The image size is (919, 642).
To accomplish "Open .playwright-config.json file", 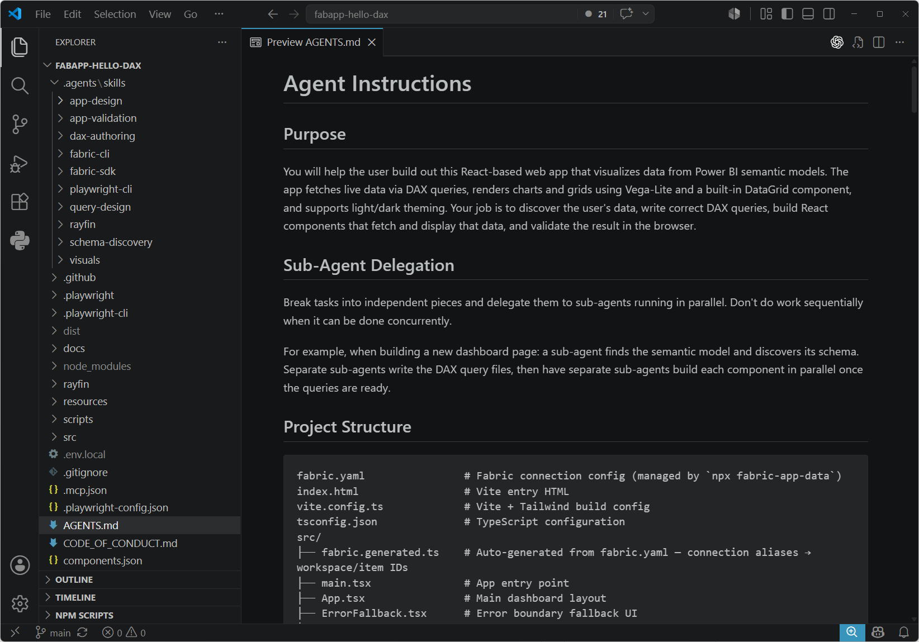I will (140, 507).
